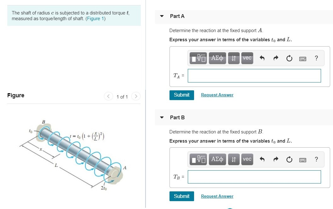Open the keyboard shortcuts icon in Part A
Viewport: 333px width, 209px height.
pyautogui.click(x=302, y=58)
